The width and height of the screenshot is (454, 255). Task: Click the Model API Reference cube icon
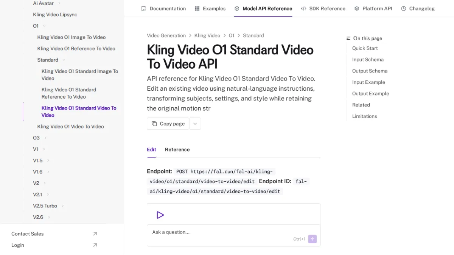237,8
